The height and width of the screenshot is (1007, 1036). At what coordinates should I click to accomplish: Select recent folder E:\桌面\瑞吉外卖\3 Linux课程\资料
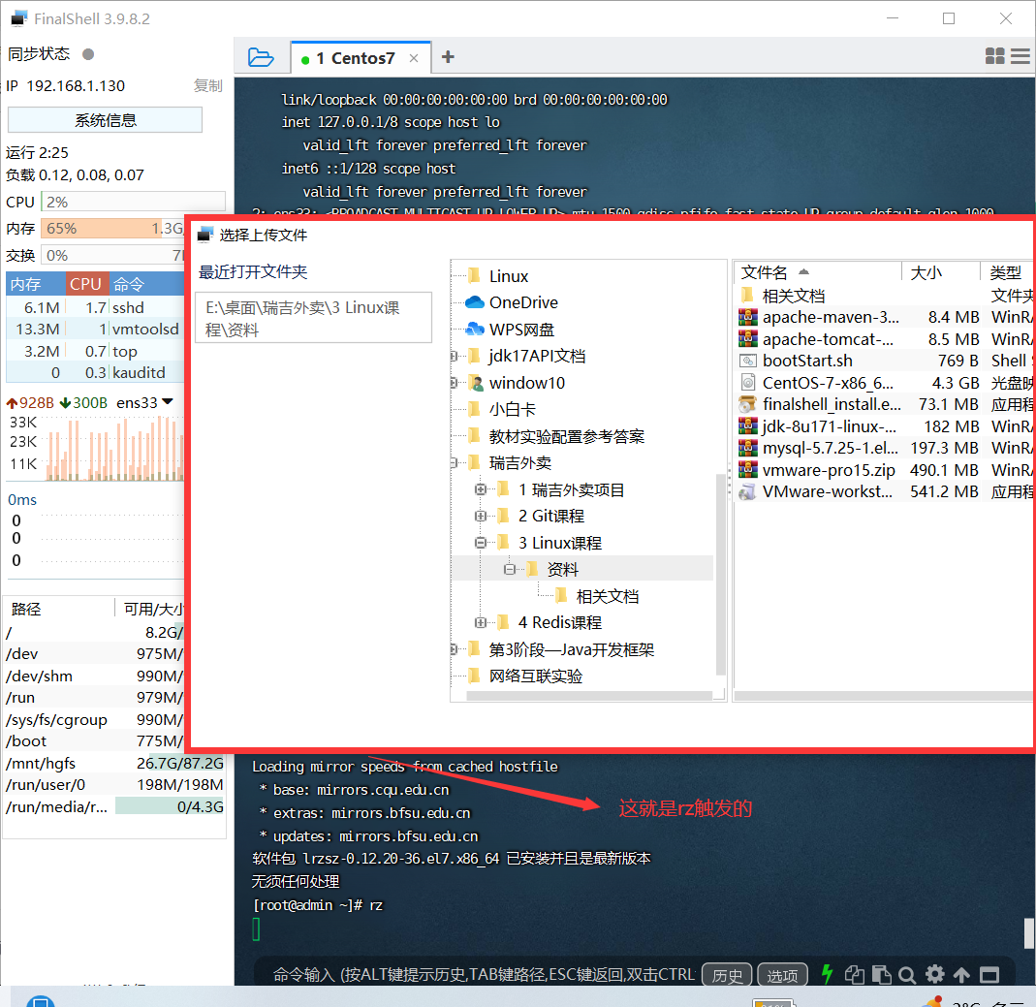click(313, 318)
